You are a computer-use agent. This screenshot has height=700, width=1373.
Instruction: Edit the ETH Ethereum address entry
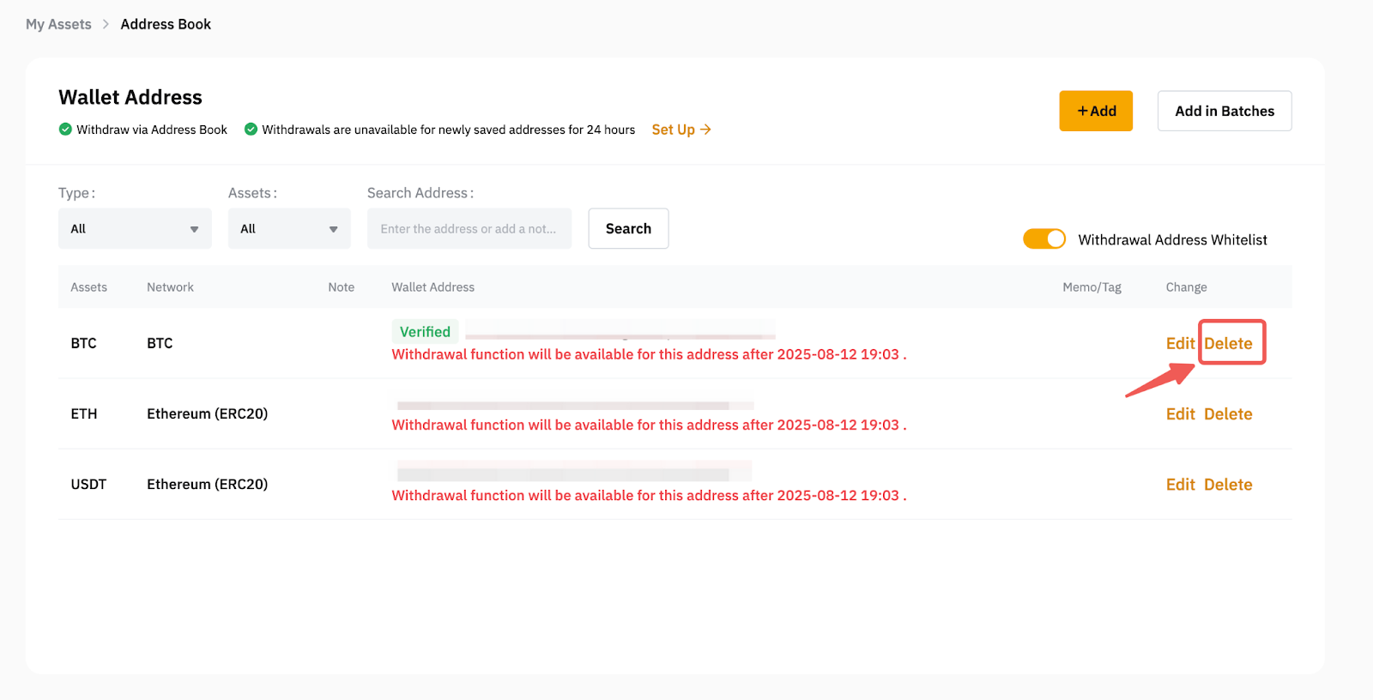[x=1180, y=414]
